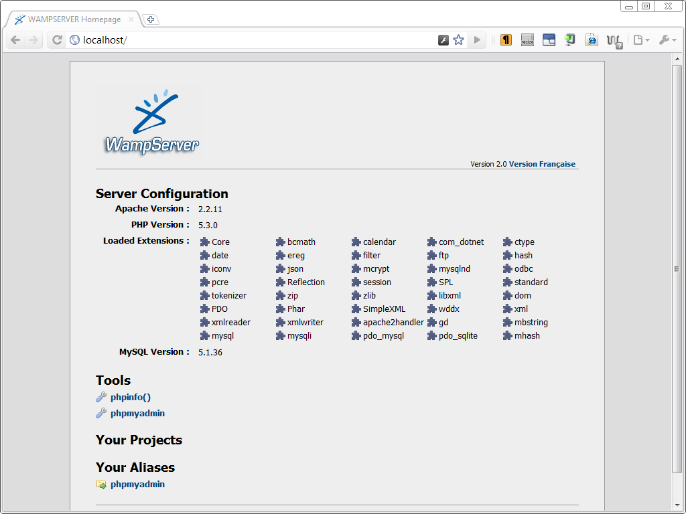This screenshot has height=514, width=686.
Task: Bookmark this page with the star
Action: 458,40
